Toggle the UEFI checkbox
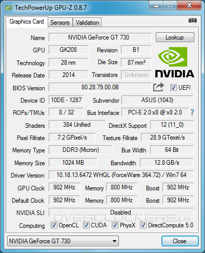Screen dimensions: 205x253 point(173,88)
